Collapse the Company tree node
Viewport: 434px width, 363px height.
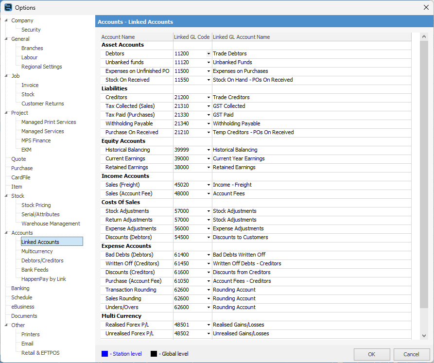pyautogui.click(x=6, y=20)
